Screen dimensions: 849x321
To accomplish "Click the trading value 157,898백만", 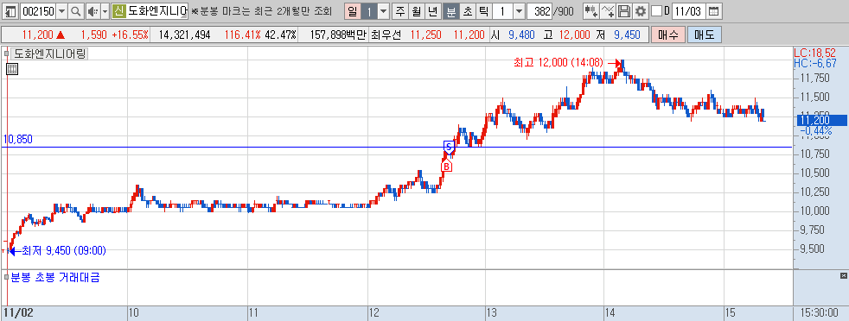I will point(338,35).
